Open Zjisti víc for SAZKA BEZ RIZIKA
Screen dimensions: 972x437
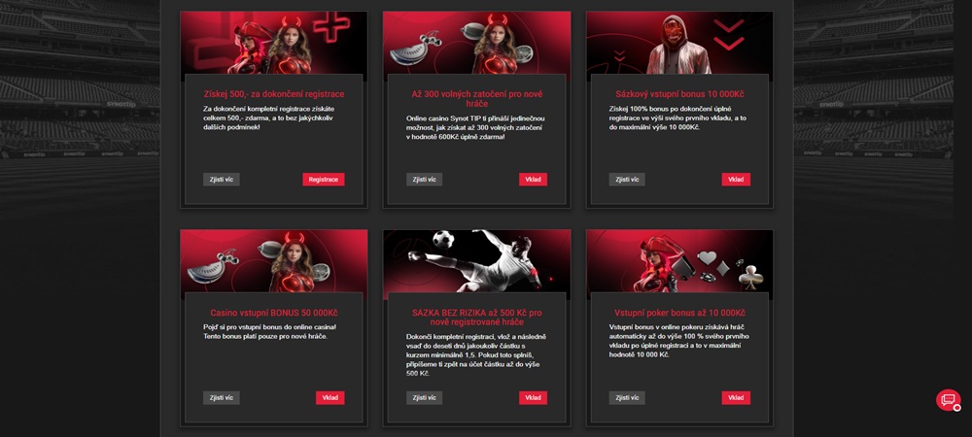[x=424, y=398]
